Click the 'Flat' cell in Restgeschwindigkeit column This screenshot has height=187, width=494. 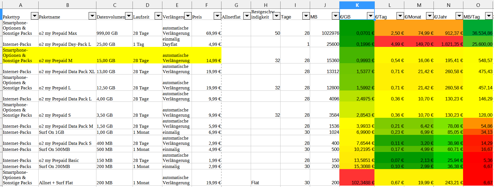266,177
